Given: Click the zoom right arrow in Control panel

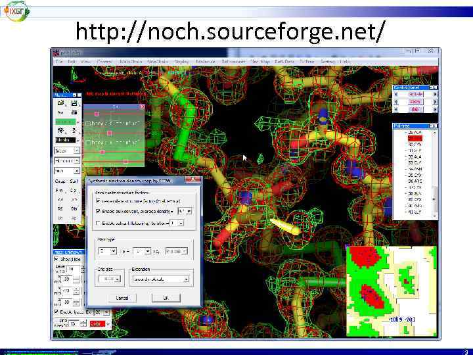Looking at the screenshot, I should pyautogui.click(x=435, y=102).
